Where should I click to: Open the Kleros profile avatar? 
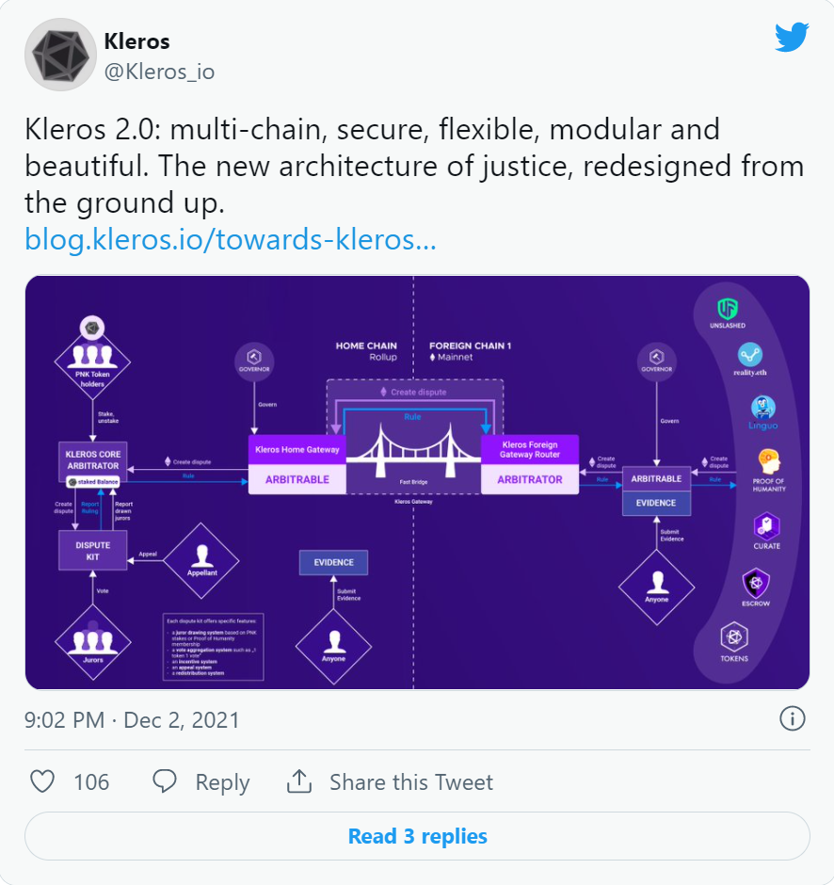[x=60, y=55]
